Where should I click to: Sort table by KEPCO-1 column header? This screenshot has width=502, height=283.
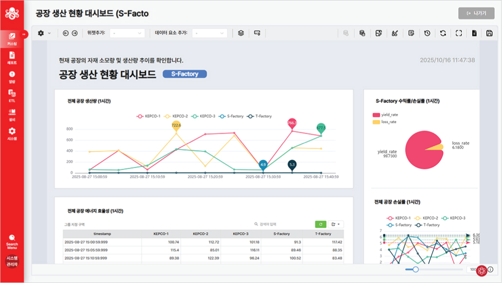point(161,234)
